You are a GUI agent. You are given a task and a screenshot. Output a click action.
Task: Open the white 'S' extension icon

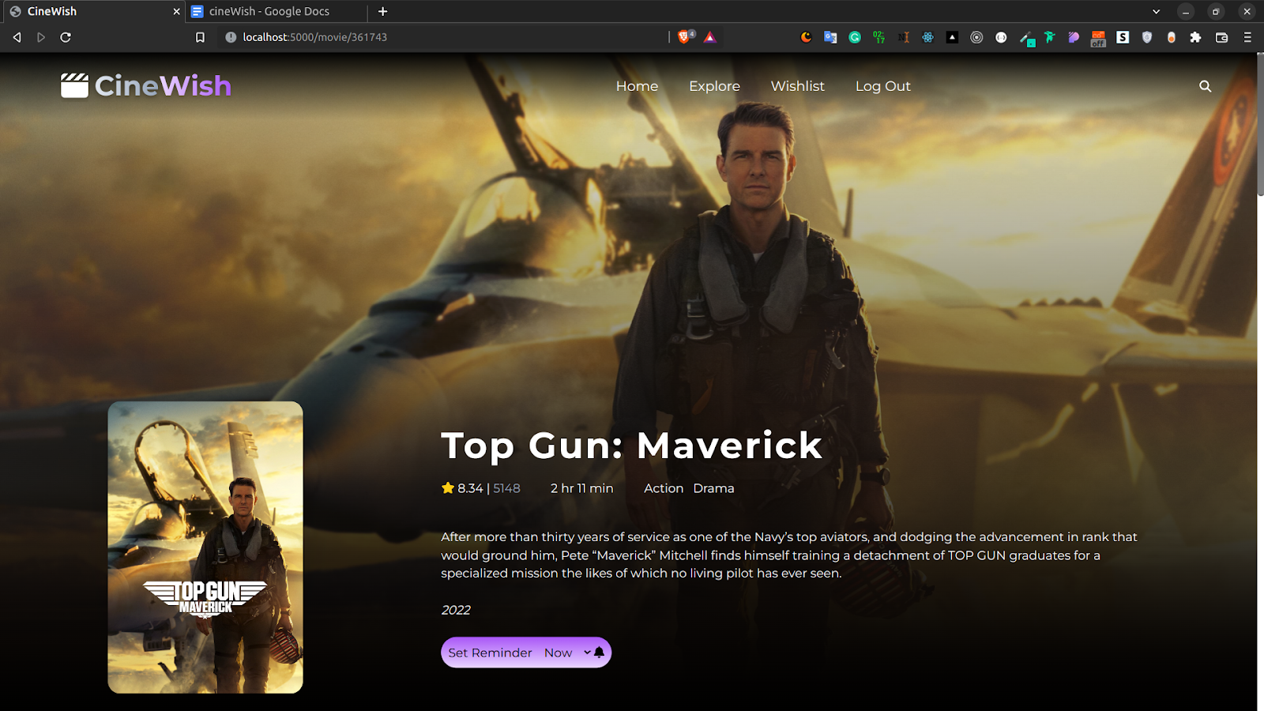point(1123,37)
